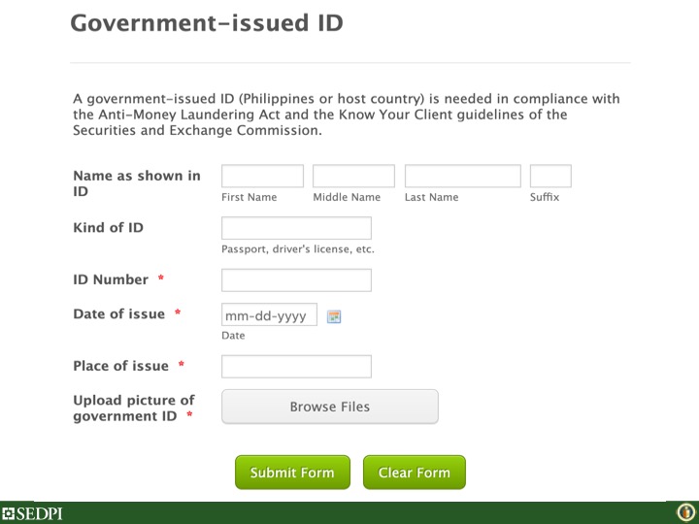
Task: Click the ID Number text field
Action: [x=296, y=280]
